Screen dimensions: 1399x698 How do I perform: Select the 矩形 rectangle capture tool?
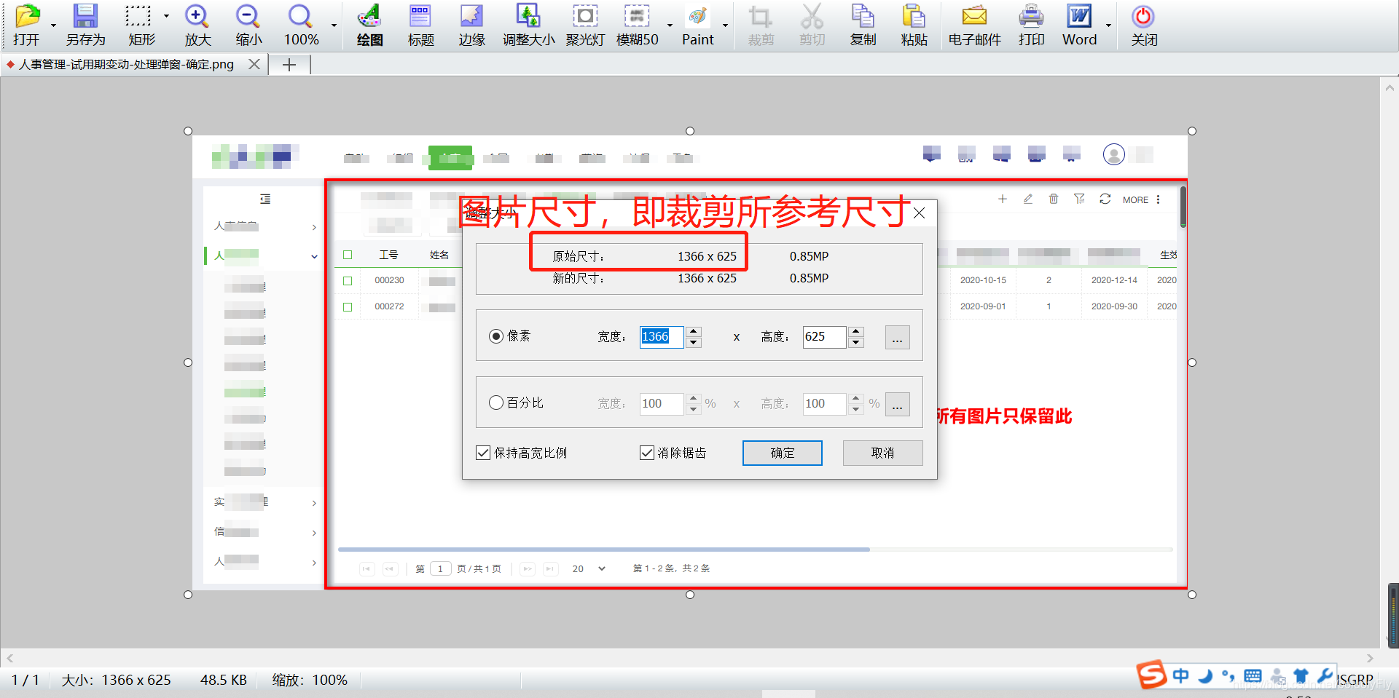coord(141,25)
